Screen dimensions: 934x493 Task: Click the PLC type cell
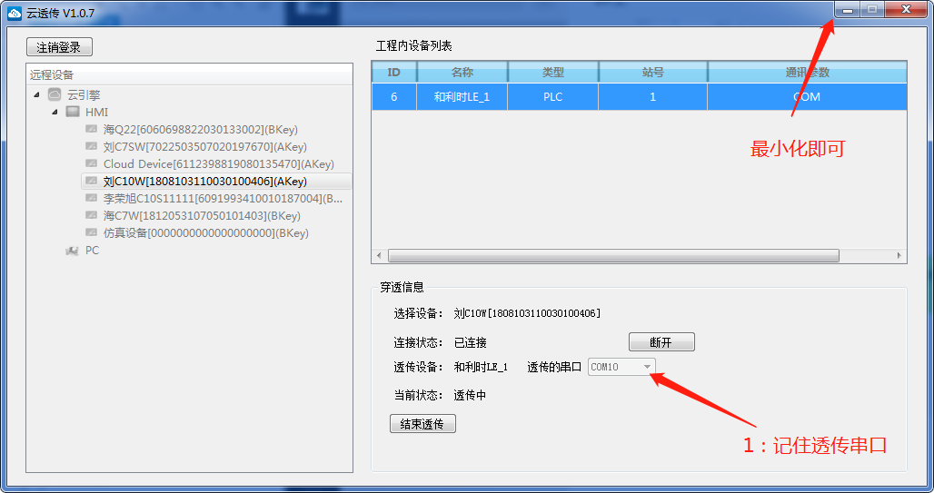pos(552,96)
